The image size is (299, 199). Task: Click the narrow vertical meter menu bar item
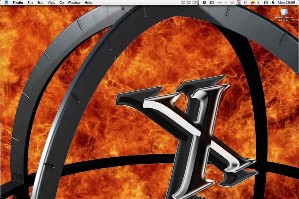pyautogui.click(x=198, y=2)
